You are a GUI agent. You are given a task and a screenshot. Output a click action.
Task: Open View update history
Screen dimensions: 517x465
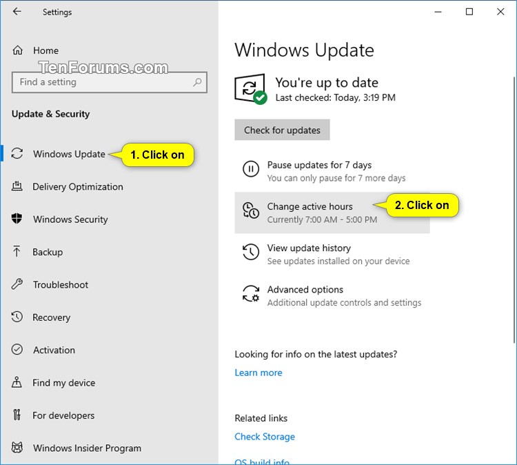(x=332, y=254)
